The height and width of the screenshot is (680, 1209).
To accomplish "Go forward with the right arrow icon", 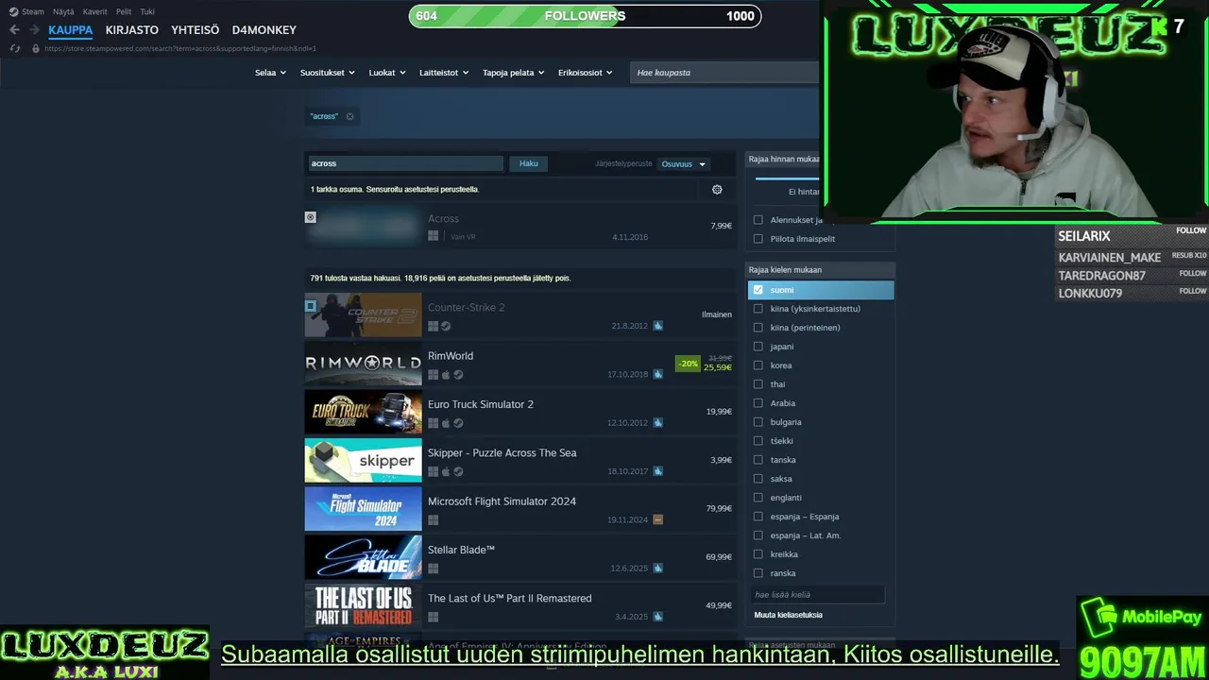I will point(34,29).
